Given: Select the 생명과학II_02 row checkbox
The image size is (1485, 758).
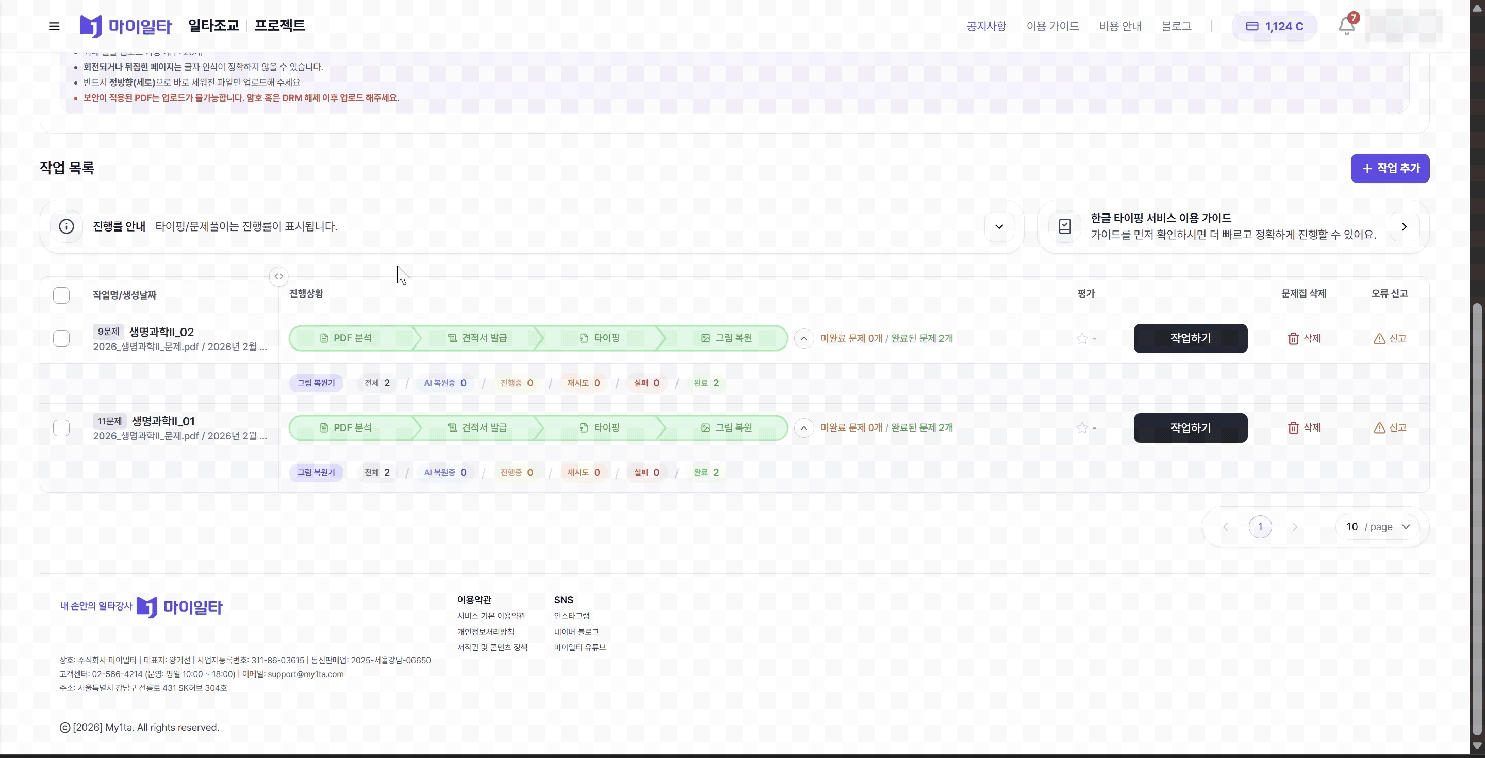Looking at the screenshot, I should (x=61, y=338).
